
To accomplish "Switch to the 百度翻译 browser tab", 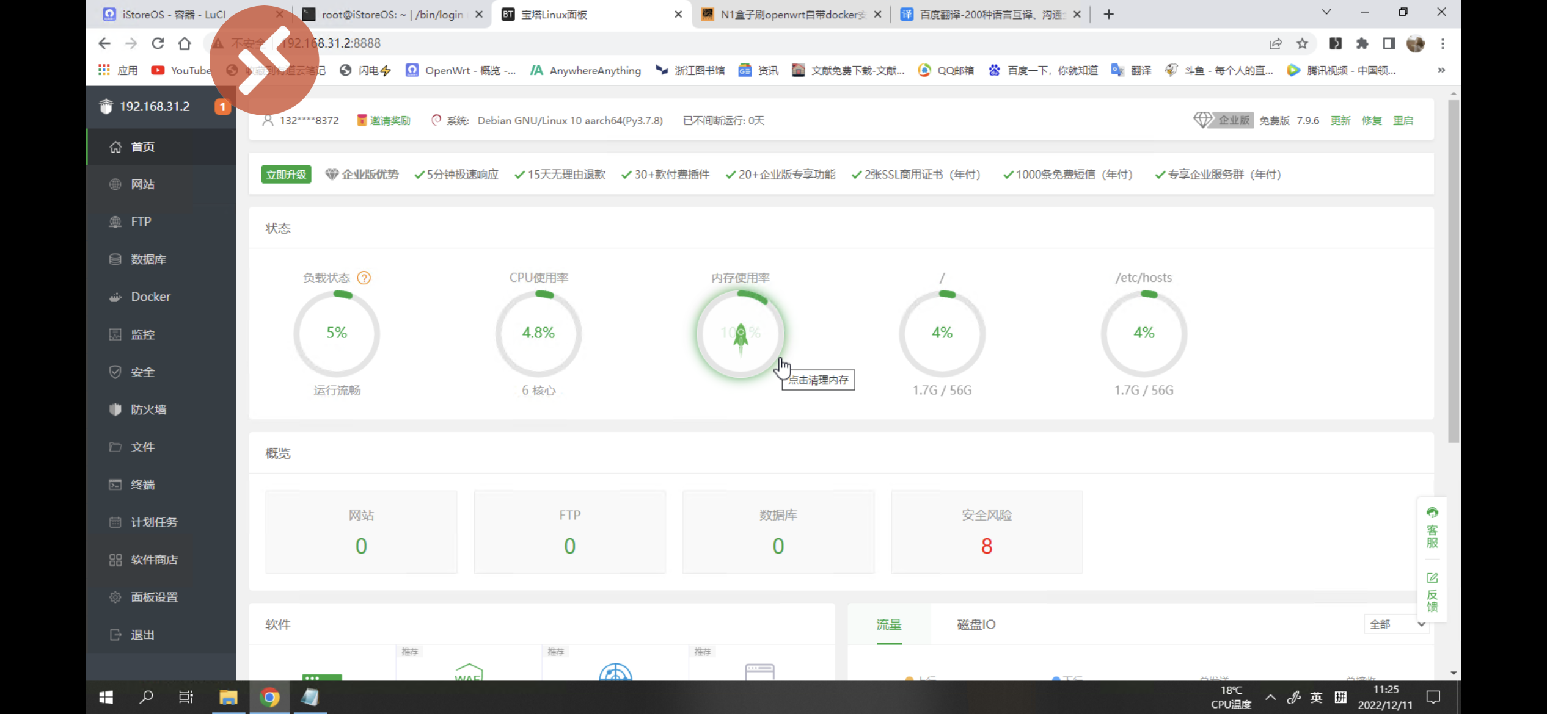I will tap(990, 14).
